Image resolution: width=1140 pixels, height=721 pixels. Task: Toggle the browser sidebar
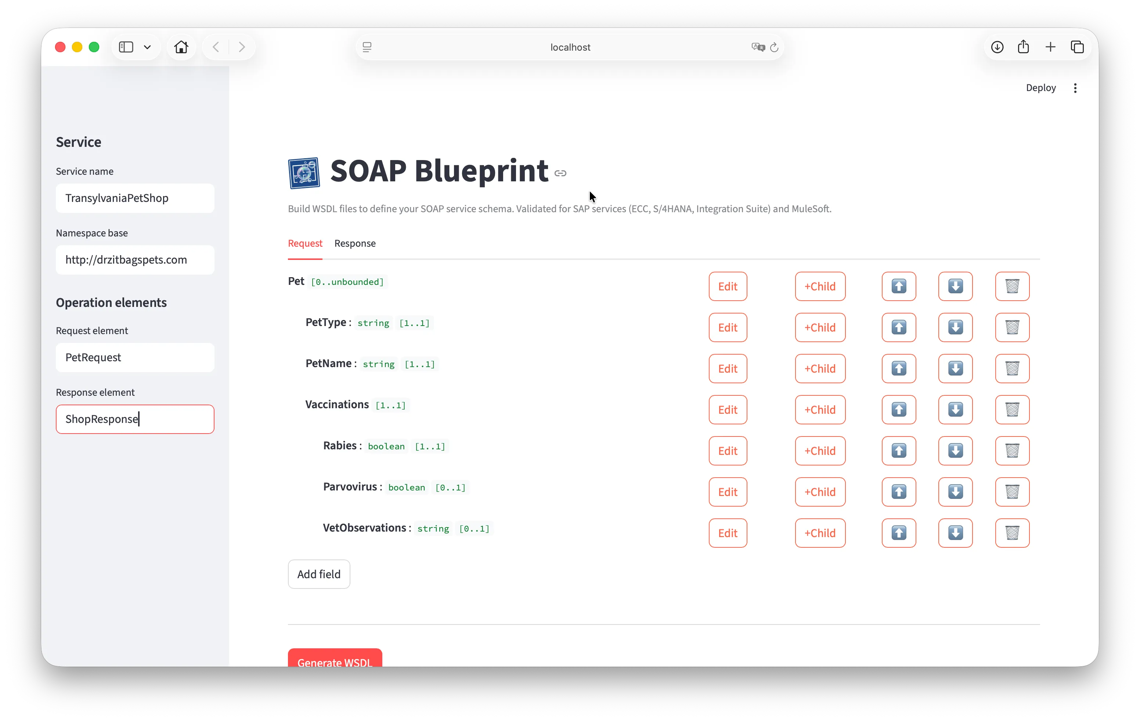126,47
